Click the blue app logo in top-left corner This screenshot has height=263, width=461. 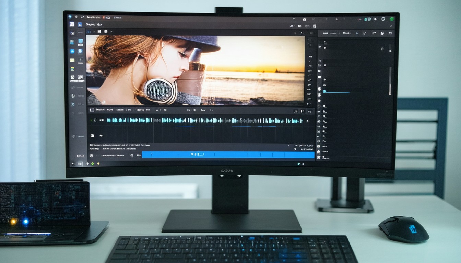pyautogui.click(x=70, y=17)
